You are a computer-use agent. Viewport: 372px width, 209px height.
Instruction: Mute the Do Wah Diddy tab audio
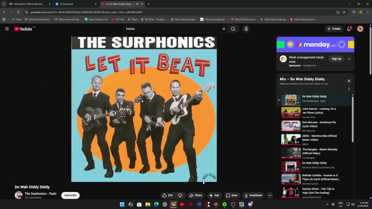(137, 4)
